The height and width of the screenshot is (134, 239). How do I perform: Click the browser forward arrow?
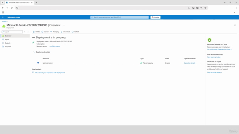(x=7, y=8)
